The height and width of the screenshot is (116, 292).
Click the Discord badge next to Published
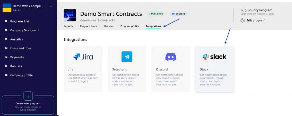point(179,14)
